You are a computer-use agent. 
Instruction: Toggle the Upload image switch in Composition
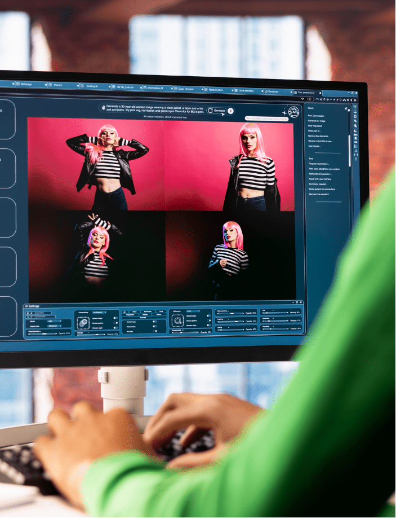click(115, 318)
